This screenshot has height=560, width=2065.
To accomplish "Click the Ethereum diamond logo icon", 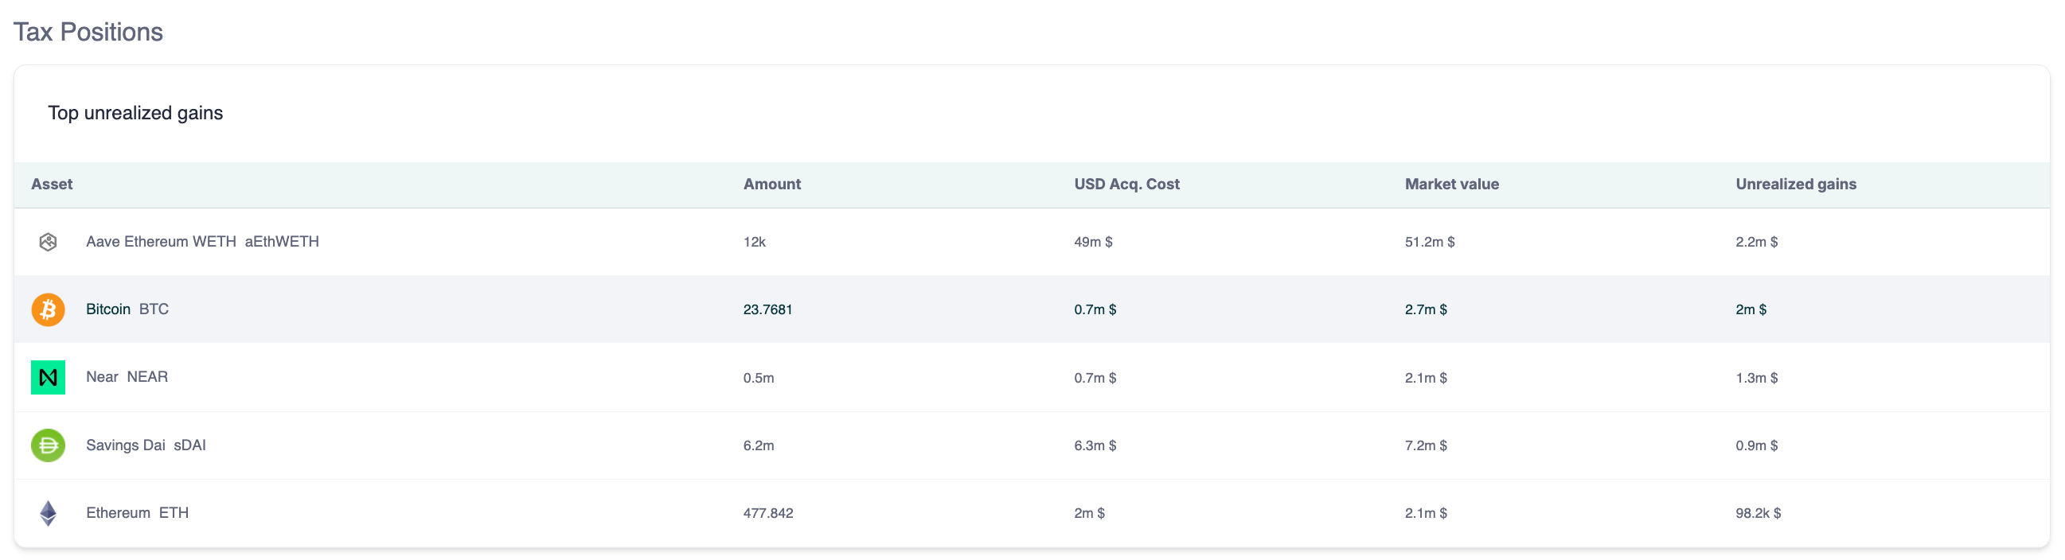I will coord(48,513).
